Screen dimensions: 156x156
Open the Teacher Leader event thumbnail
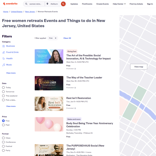49,83
